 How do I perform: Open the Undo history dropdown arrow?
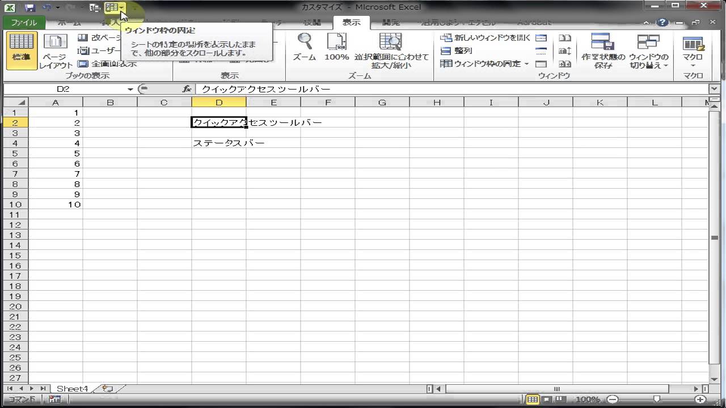[x=57, y=8]
